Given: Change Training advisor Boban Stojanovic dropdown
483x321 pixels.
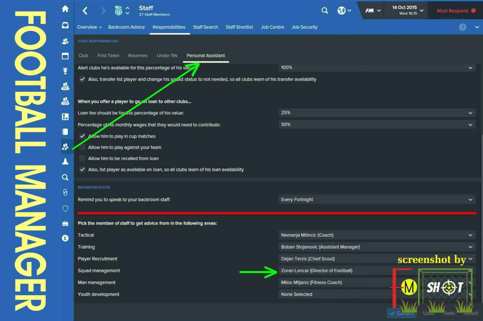Looking at the screenshot, I should (x=377, y=247).
